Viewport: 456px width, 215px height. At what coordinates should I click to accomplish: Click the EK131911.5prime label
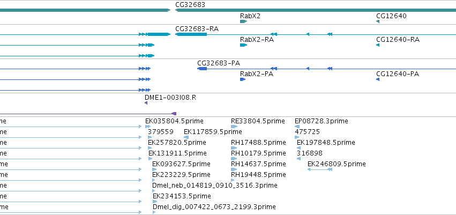point(177,153)
